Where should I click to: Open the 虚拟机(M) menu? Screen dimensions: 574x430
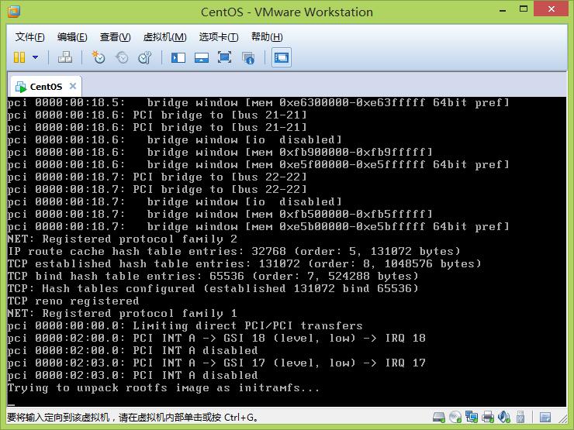point(164,36)
